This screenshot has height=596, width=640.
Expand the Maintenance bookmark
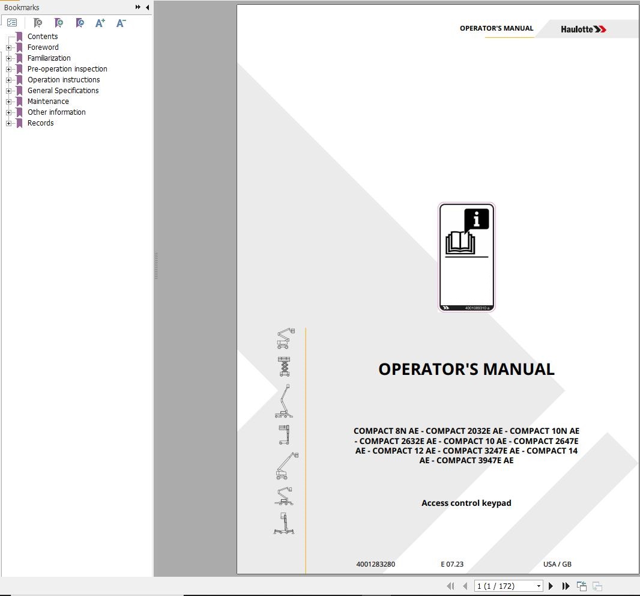coord(8,102)
